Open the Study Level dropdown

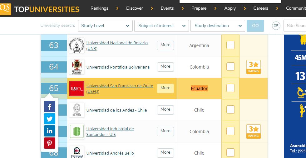[105, 26]
